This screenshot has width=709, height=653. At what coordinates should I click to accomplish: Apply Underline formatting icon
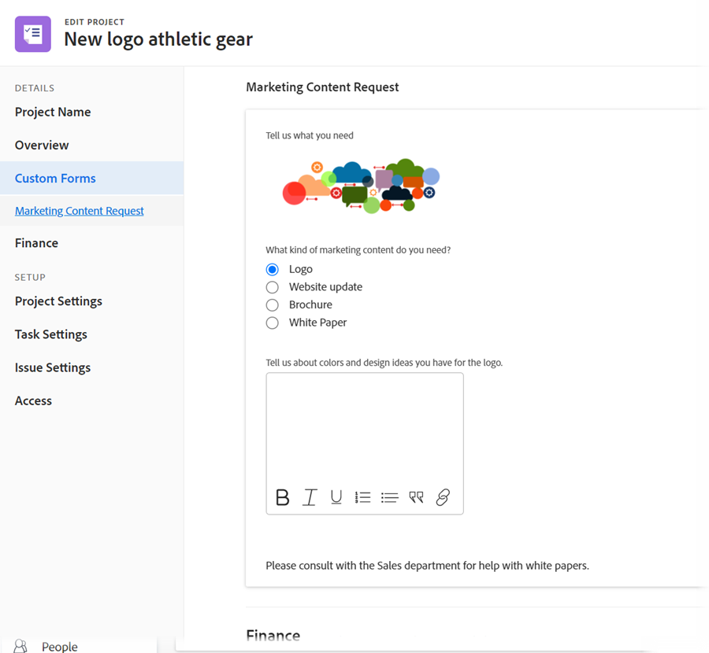coord(336,497)
